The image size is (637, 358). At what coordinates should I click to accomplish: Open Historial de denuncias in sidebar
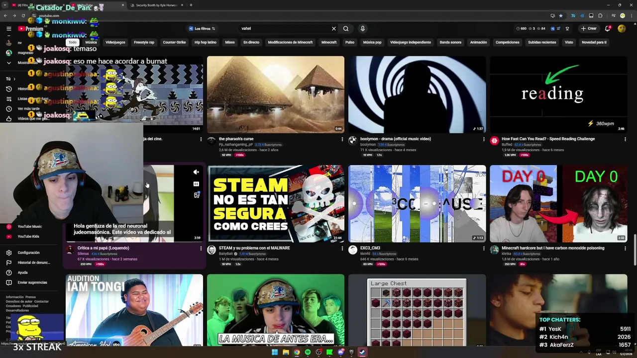30,263
